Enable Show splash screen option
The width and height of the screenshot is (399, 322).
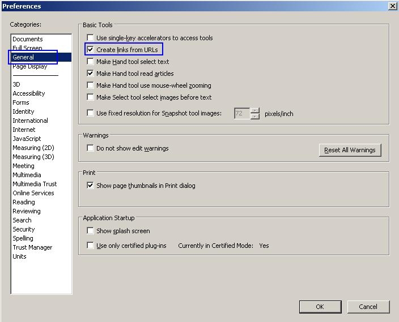pos(90,231)
